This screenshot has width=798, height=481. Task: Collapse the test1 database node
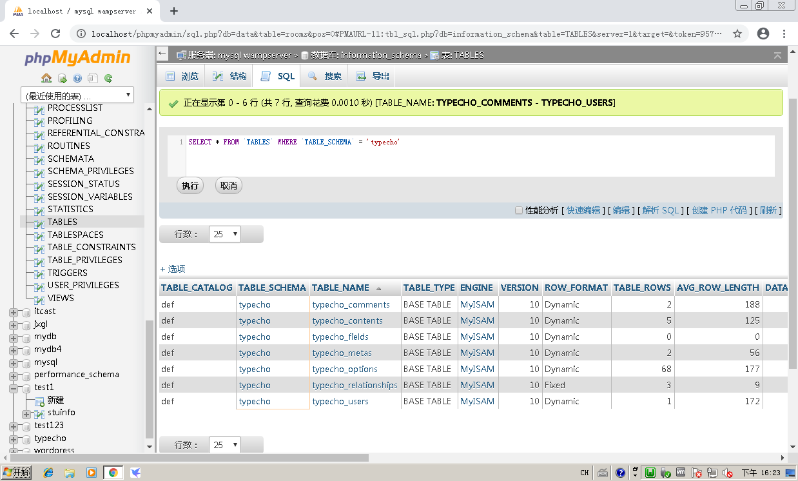14,388
